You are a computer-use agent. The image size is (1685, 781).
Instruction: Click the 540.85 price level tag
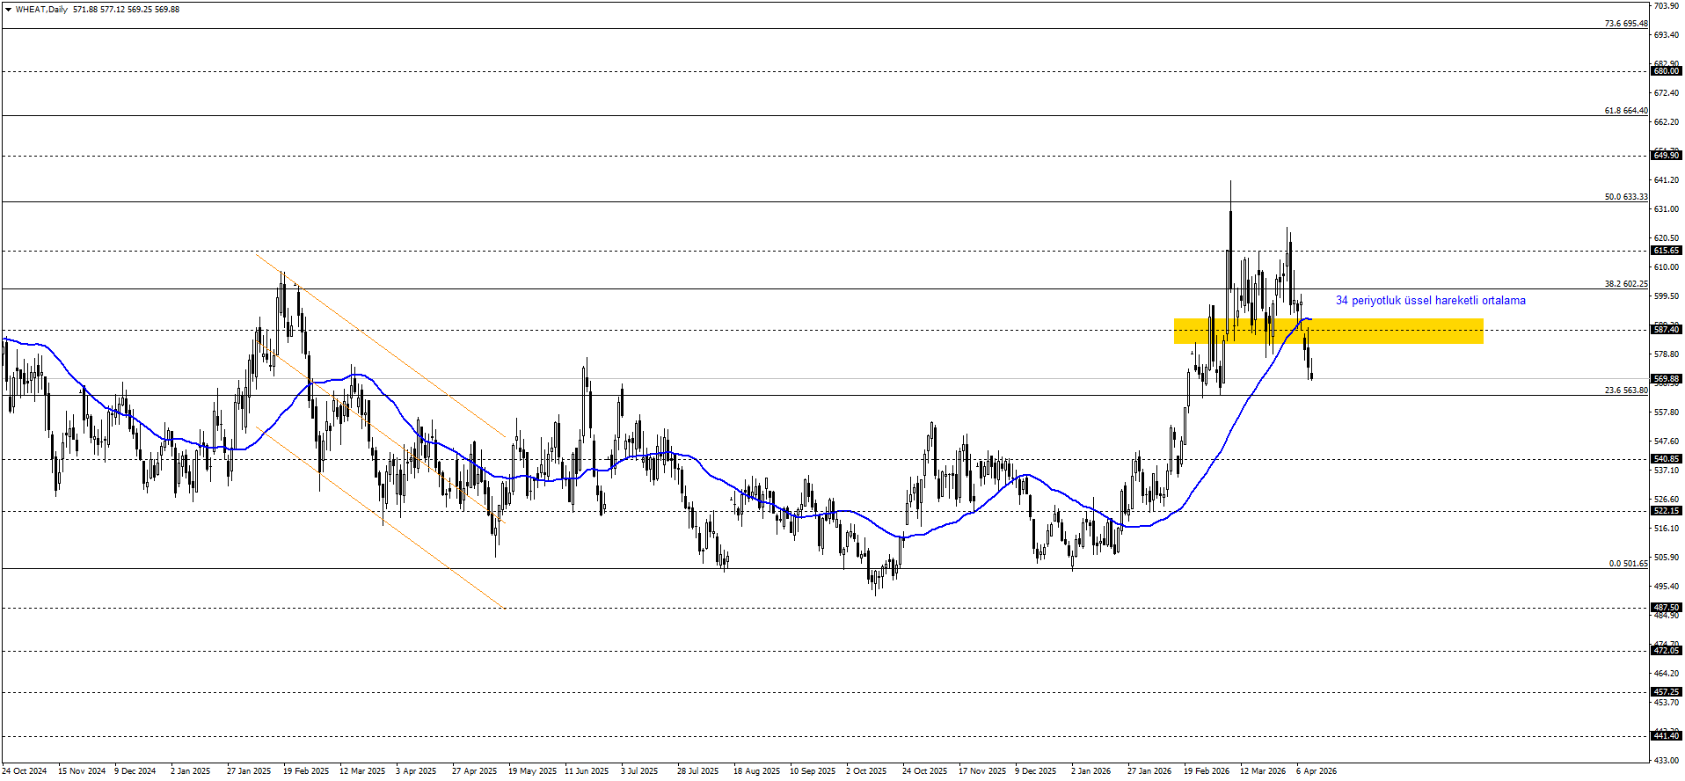pos(1666,459)
